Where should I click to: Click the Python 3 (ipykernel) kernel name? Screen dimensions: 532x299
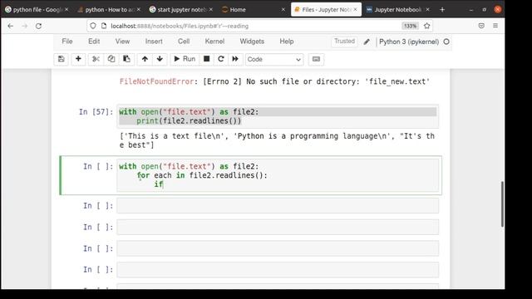[409, 42]
